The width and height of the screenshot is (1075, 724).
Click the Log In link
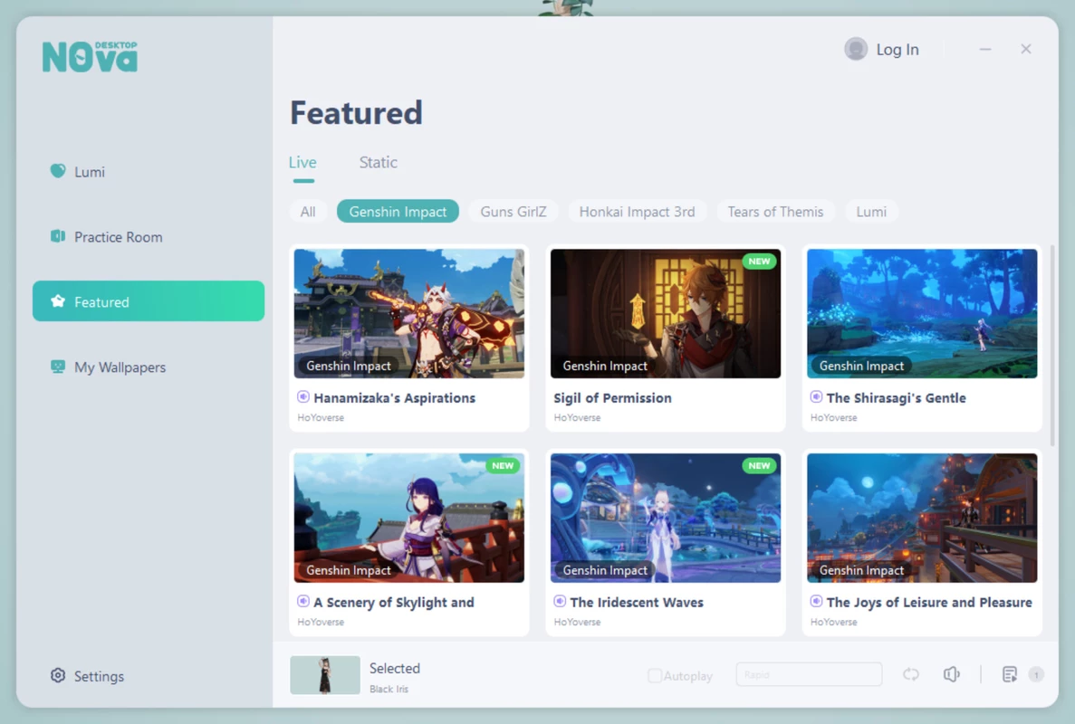pyautogui.click(x=897, y=49)
